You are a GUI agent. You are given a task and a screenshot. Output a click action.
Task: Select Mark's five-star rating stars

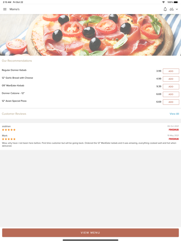(x=9, y=139)
